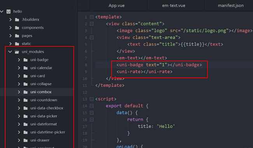Image resolution: width=253 pixels, height=148 pixels.
Task: Collapse the hello project root
Action: tap(2, 11)
